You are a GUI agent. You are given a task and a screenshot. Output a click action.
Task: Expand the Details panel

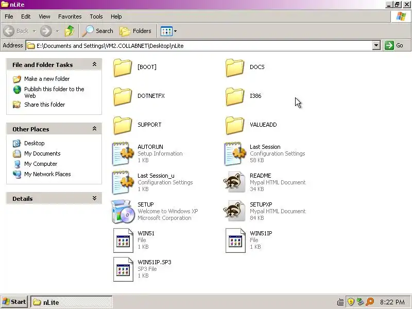click(x=94, y=198)
